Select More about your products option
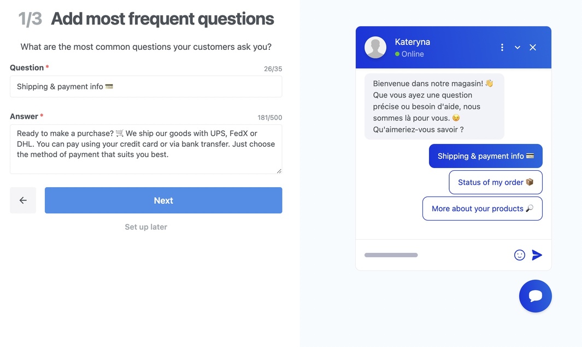The width and height of the screenshot is (582, 347). tap(482, 209)
